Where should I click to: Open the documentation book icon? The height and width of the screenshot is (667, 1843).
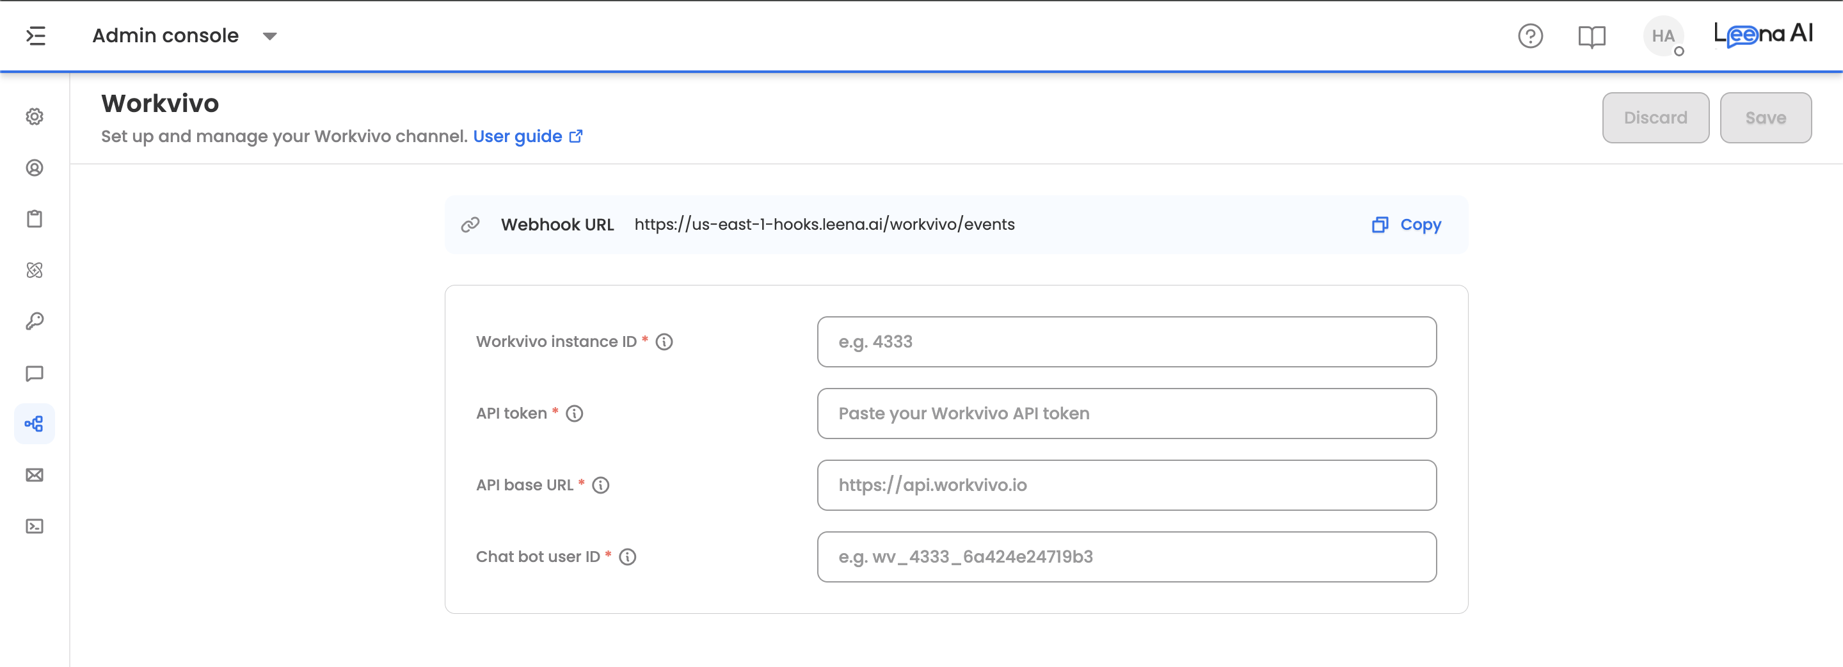tap(1591, 36)
